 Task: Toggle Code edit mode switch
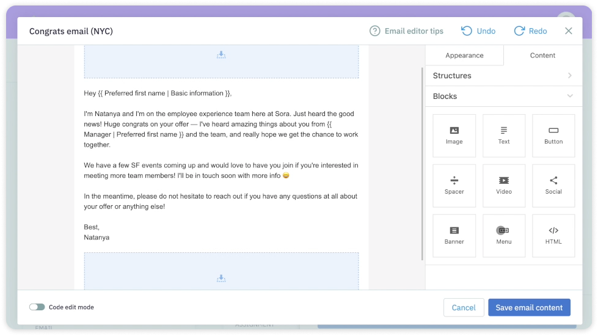point(37,307)
